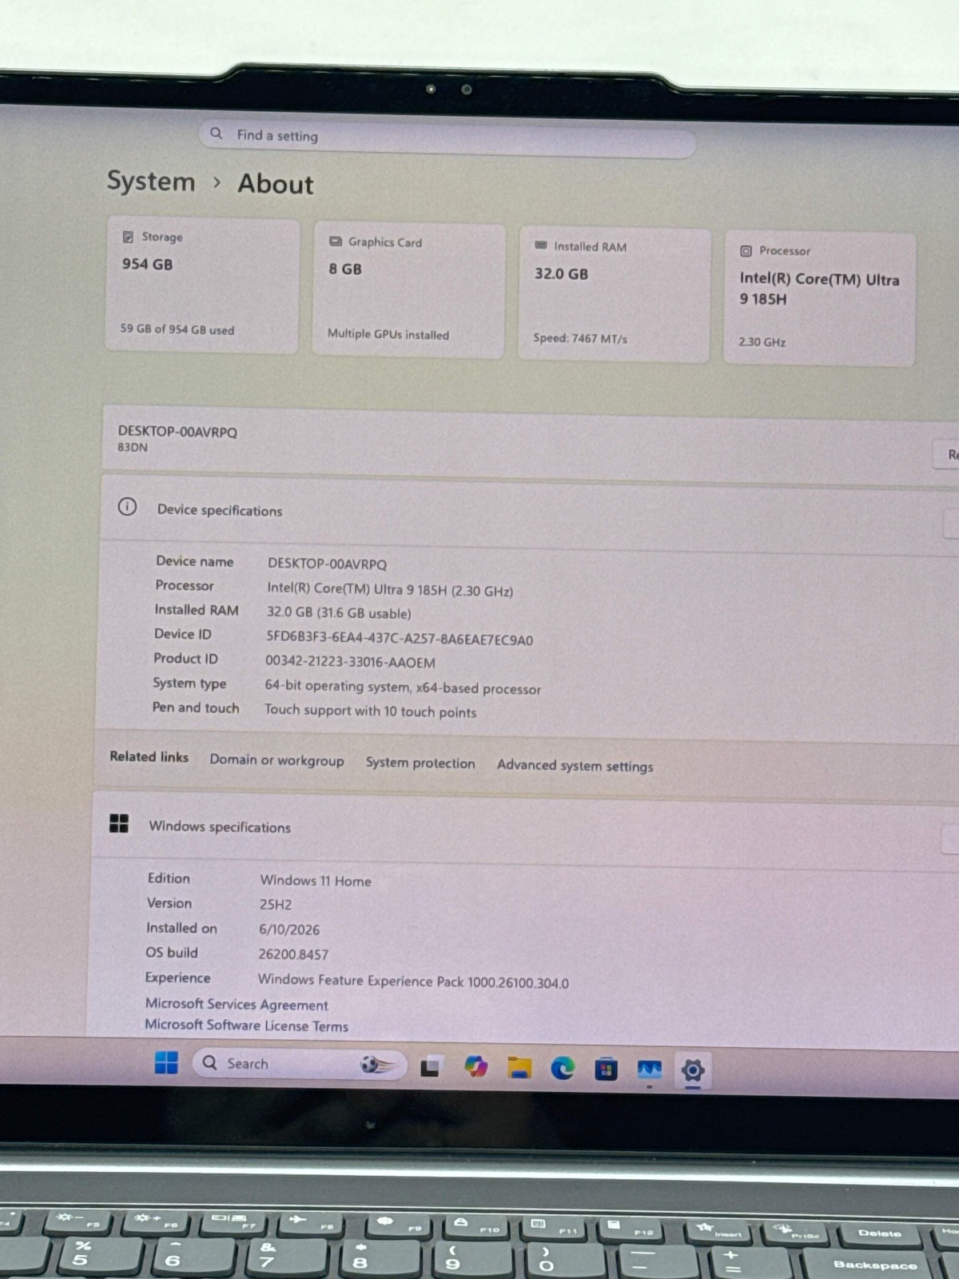Screen dimensions: 959x1279
Task: Click Touch support with 10 touch points
Action: 370,711
